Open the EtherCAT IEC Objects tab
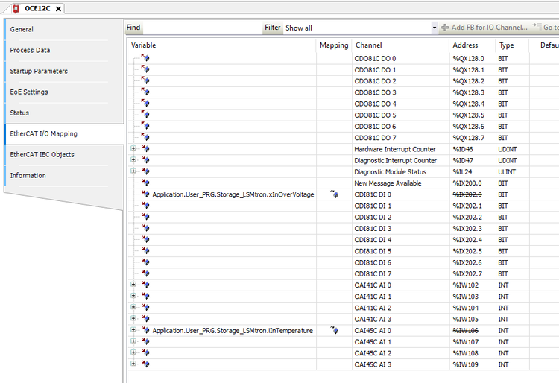 click(x=42, y=155)
